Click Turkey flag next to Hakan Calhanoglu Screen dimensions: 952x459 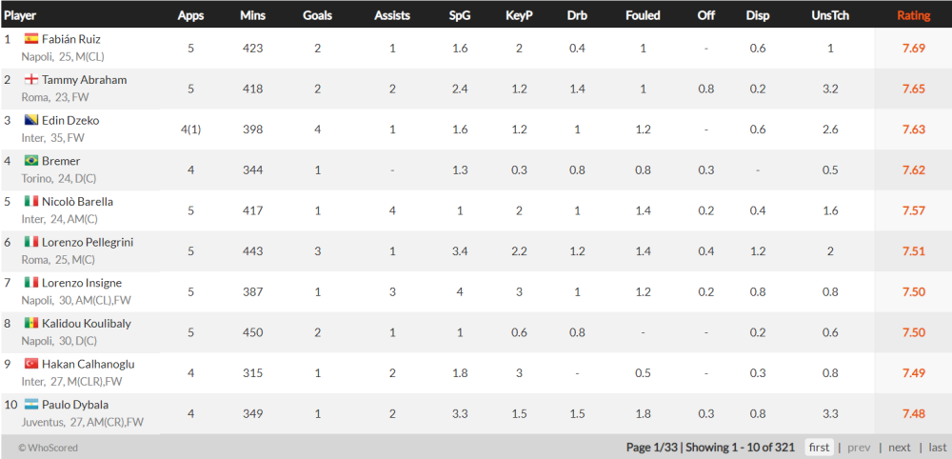click(31, 364)
